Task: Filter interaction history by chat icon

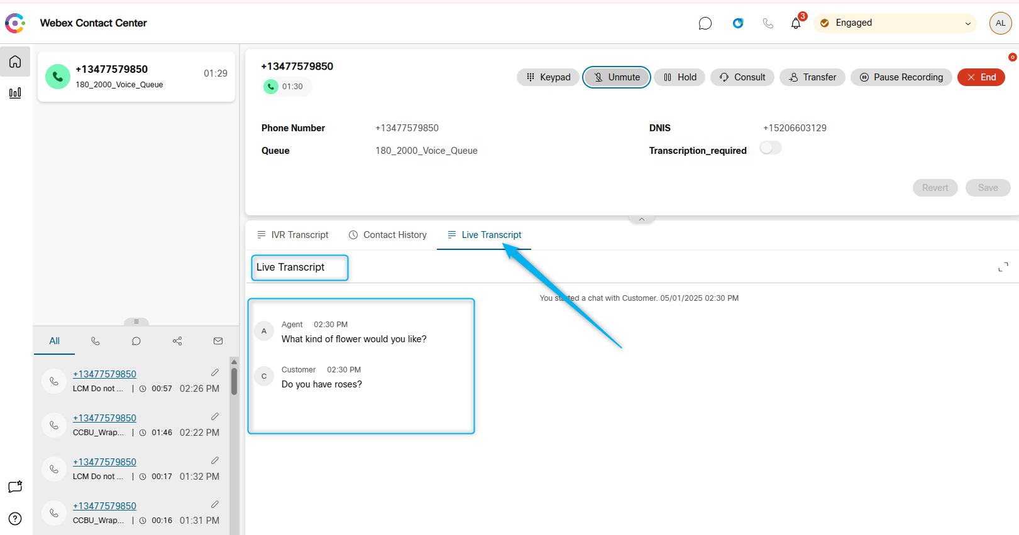Action: [136, 341]
